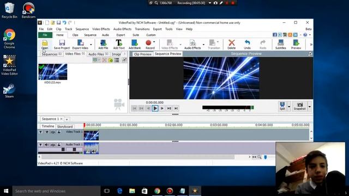Click the new project icon in the title bar
Screen dimensions: 349x196
coord(47,23)
